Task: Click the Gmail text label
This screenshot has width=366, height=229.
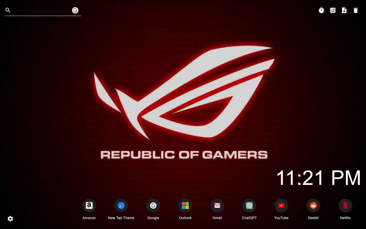Action: [x=217, y=218]
